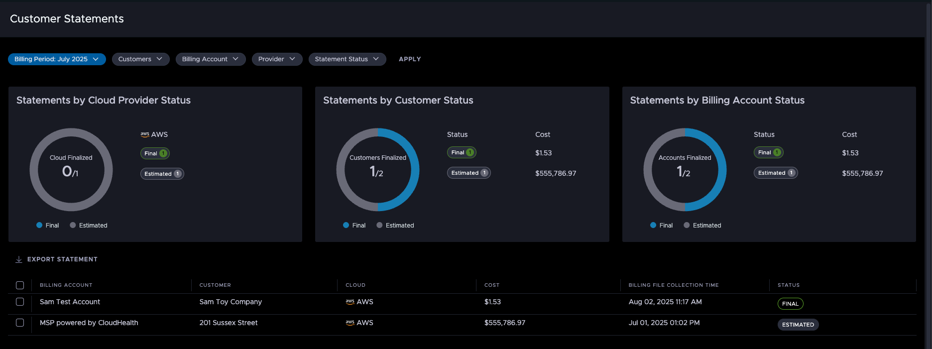The width and height of the screenshot is (932, 349).
Task: Click gray Estimated legend dot in Customer Status card
Action: pos(379,225)
